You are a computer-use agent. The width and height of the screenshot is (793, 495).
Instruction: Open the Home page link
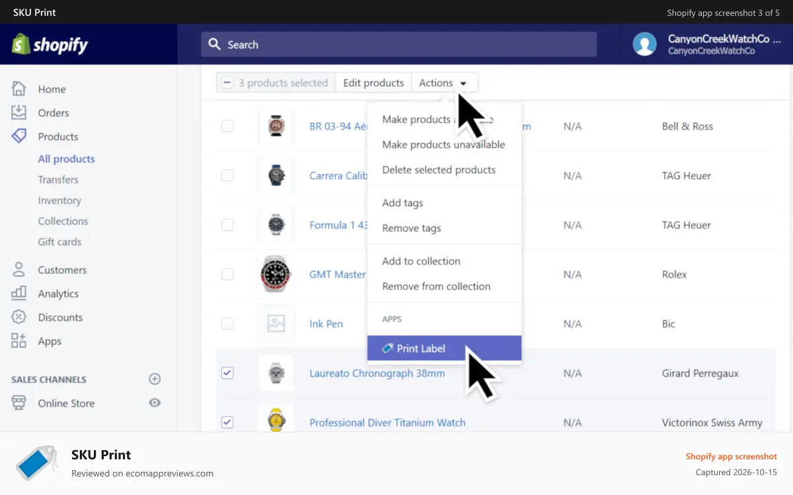point(52,89)
